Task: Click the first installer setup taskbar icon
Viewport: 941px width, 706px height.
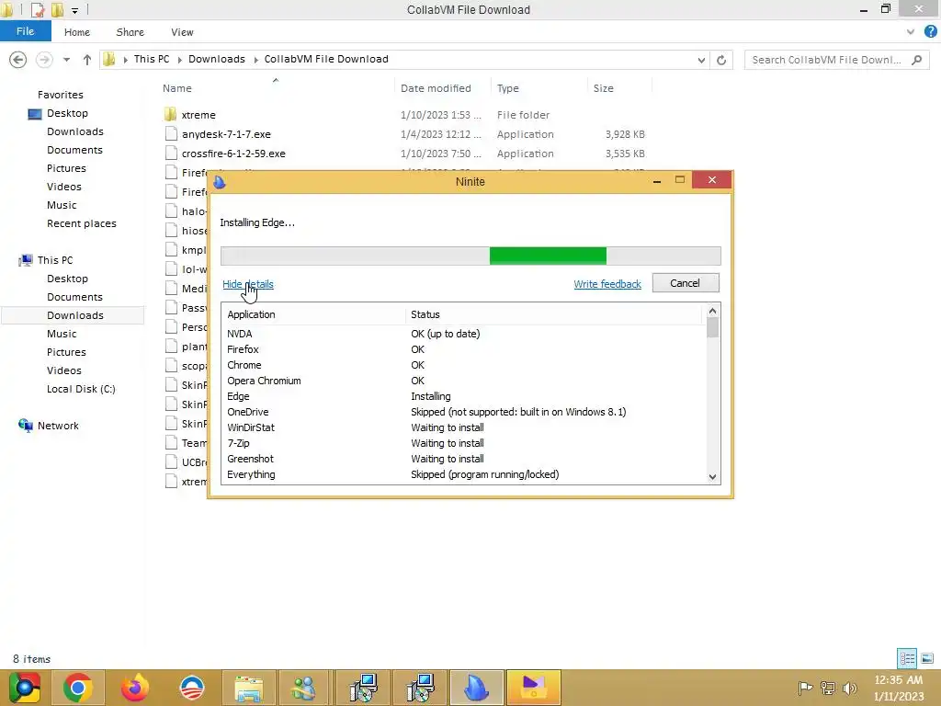Action: (x=362, y=688)
